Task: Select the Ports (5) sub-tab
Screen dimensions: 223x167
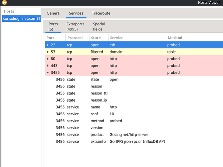Action: point(53,27)
